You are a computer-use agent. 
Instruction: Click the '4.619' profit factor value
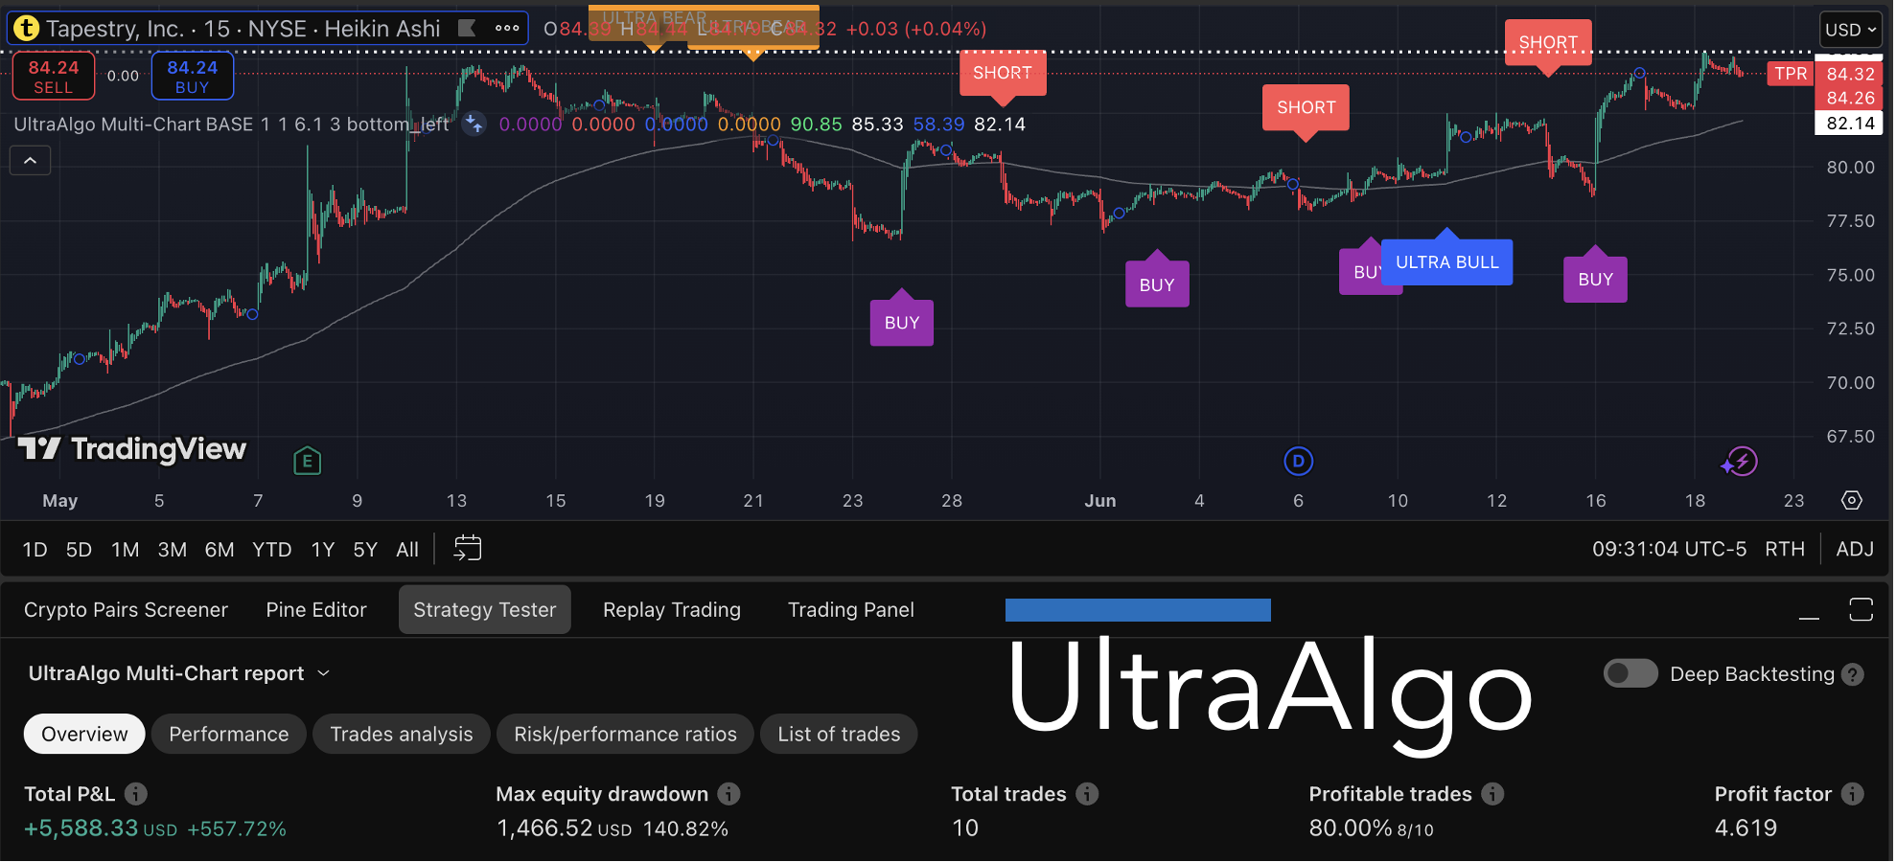tap(1746, 828)
